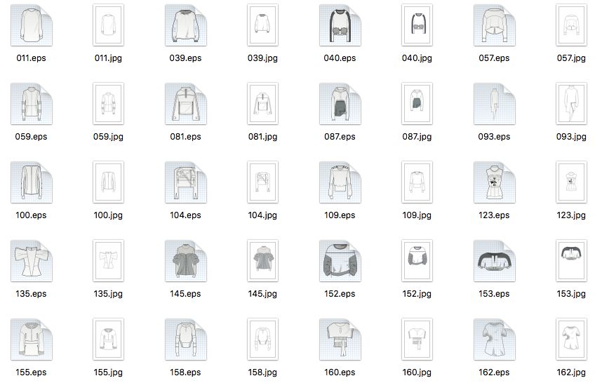
Task: Click the file name label '100.eps'
Action: click(31, 215)
